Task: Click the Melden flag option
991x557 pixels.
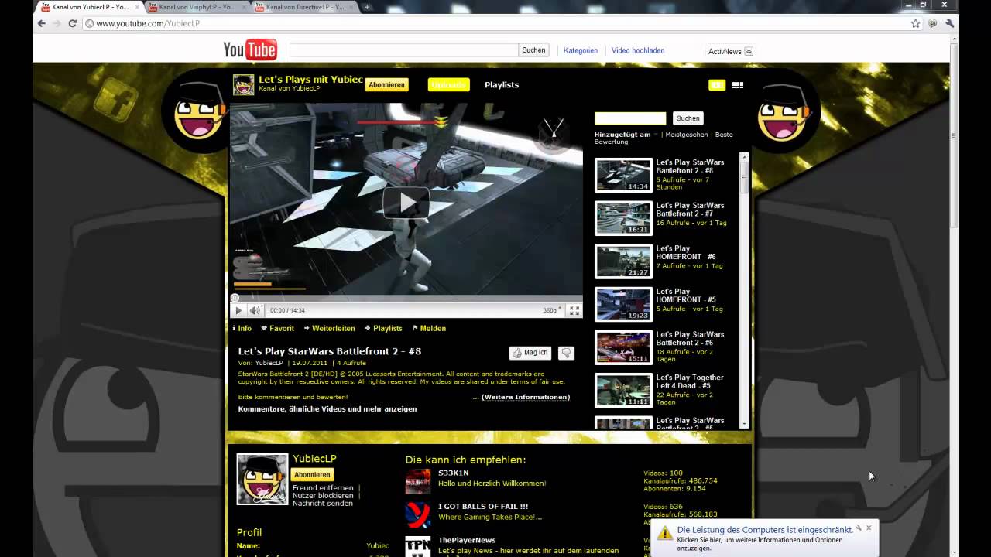Action: pos(430,328)
